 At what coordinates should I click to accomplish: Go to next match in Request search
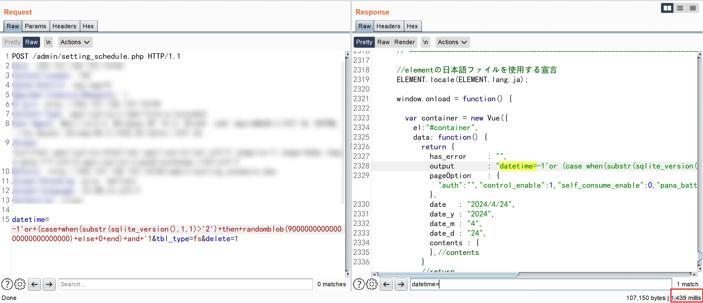click(x=49, y=284)
